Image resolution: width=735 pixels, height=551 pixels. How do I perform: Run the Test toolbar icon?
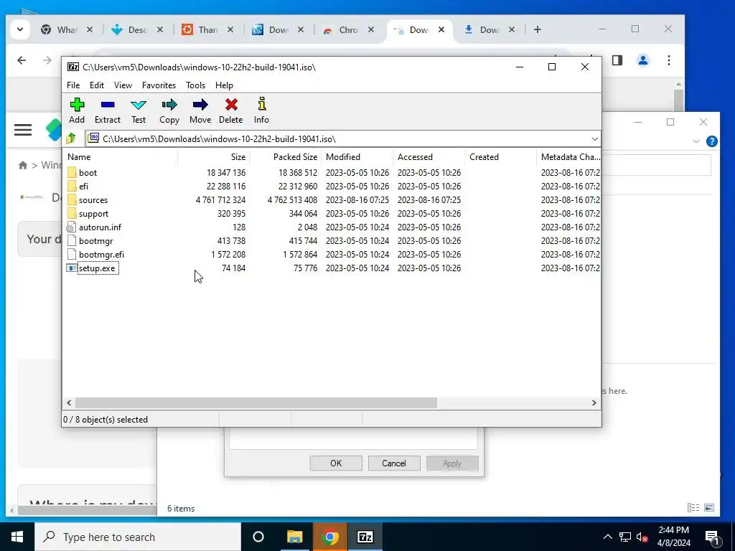point(139,105)
